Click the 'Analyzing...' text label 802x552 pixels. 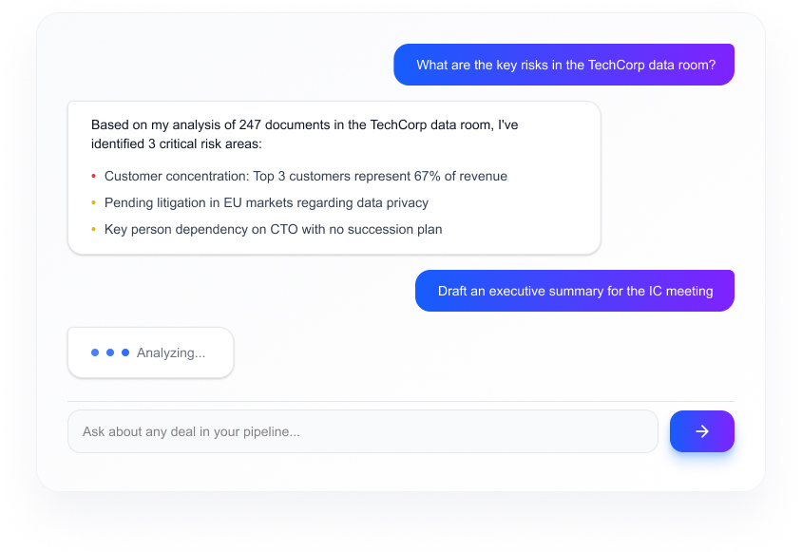[x=171, y=352]
